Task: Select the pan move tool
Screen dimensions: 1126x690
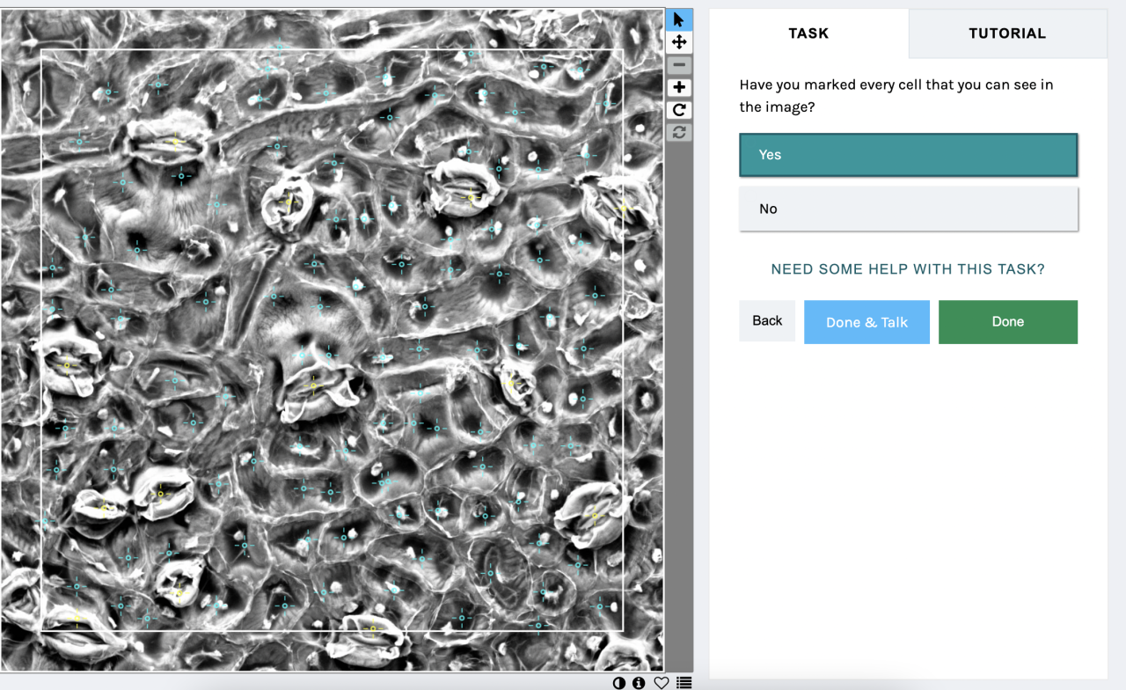Action: pyautogui.click(x=679, y=42)
